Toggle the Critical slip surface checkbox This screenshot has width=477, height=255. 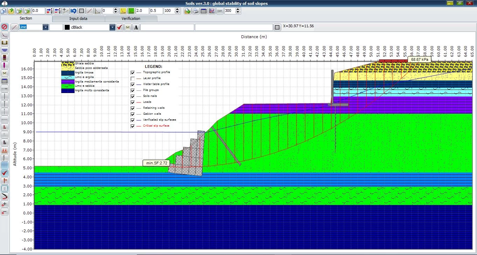133,126
